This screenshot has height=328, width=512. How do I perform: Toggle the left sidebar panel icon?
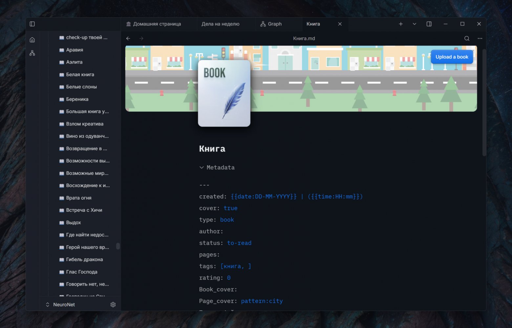pyautogui.click(x=32, y=24)
